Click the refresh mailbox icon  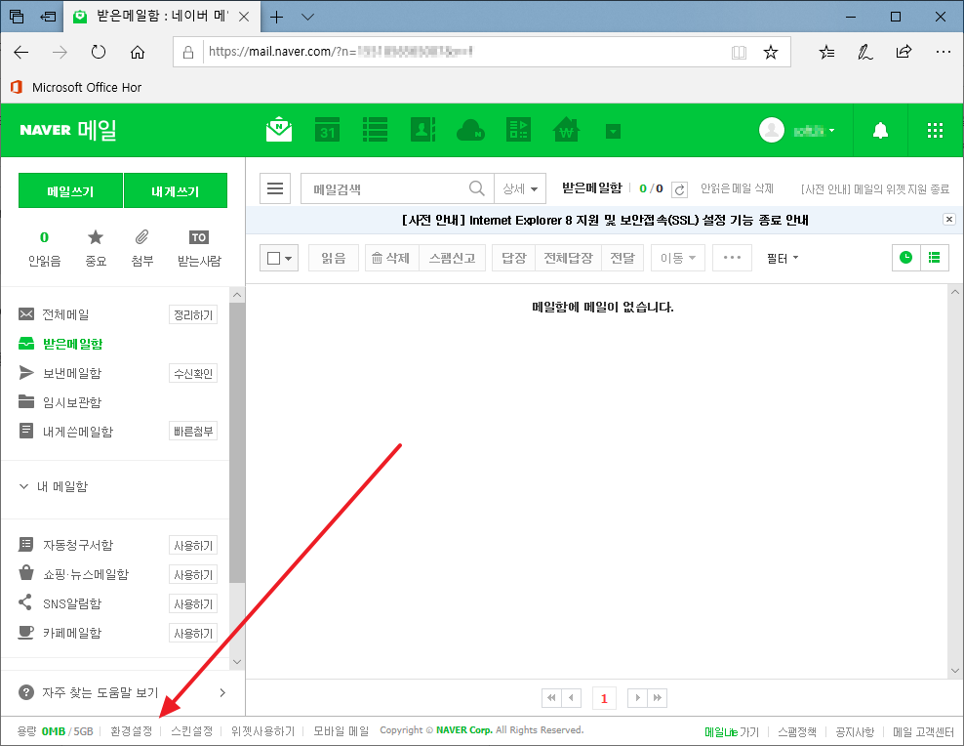click(x=679, y=189)
